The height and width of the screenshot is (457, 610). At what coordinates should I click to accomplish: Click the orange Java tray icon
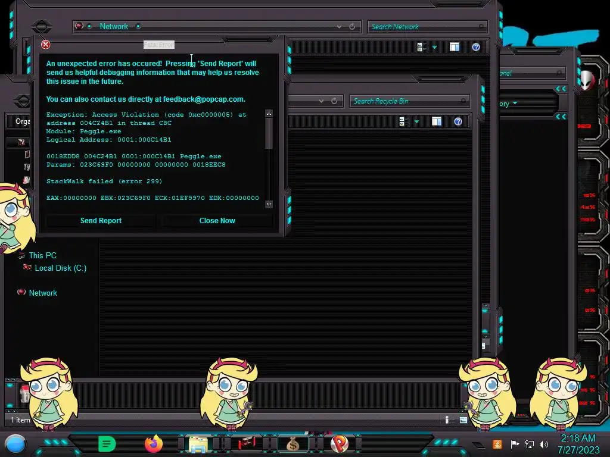pyautogui.click(x=497, y=444)
